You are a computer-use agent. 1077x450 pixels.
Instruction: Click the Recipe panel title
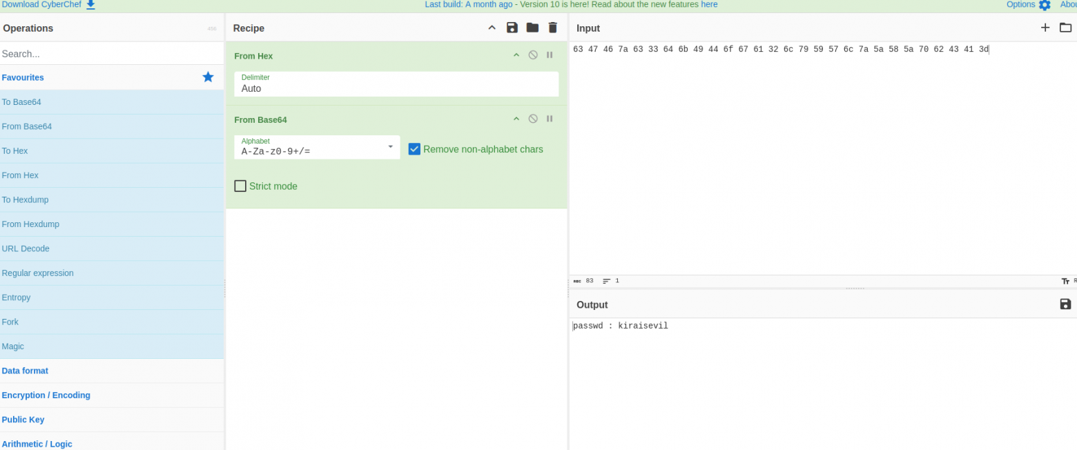(249, 28)
